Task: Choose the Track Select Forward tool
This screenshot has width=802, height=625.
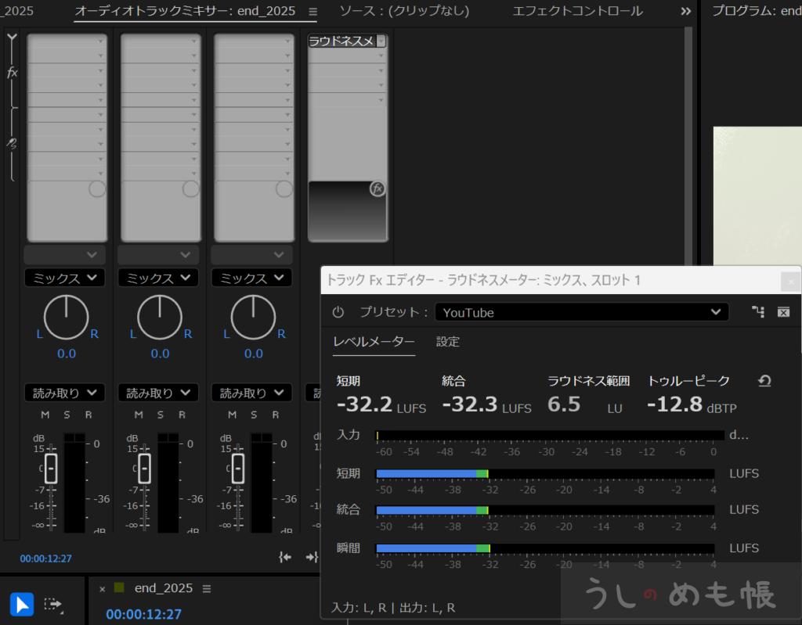Action: click(53, 605)
